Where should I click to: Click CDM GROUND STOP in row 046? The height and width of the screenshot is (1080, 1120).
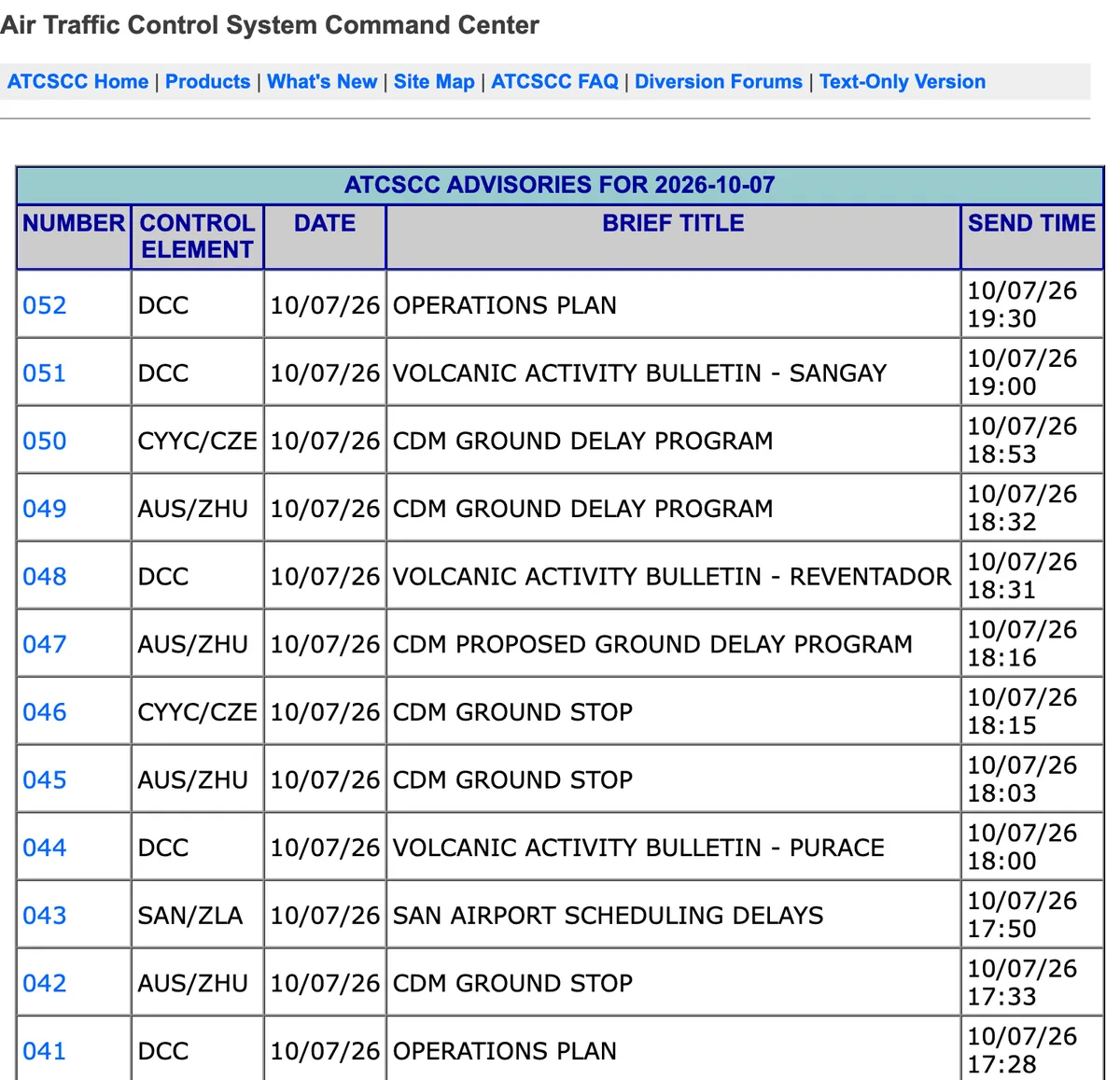[512, 712]
